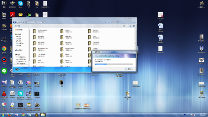Expand the arrow after HM NOTE 1W breadcrumb
This screenshot has width=208, height=117.
pyautogui.click(x=39, y=22)
